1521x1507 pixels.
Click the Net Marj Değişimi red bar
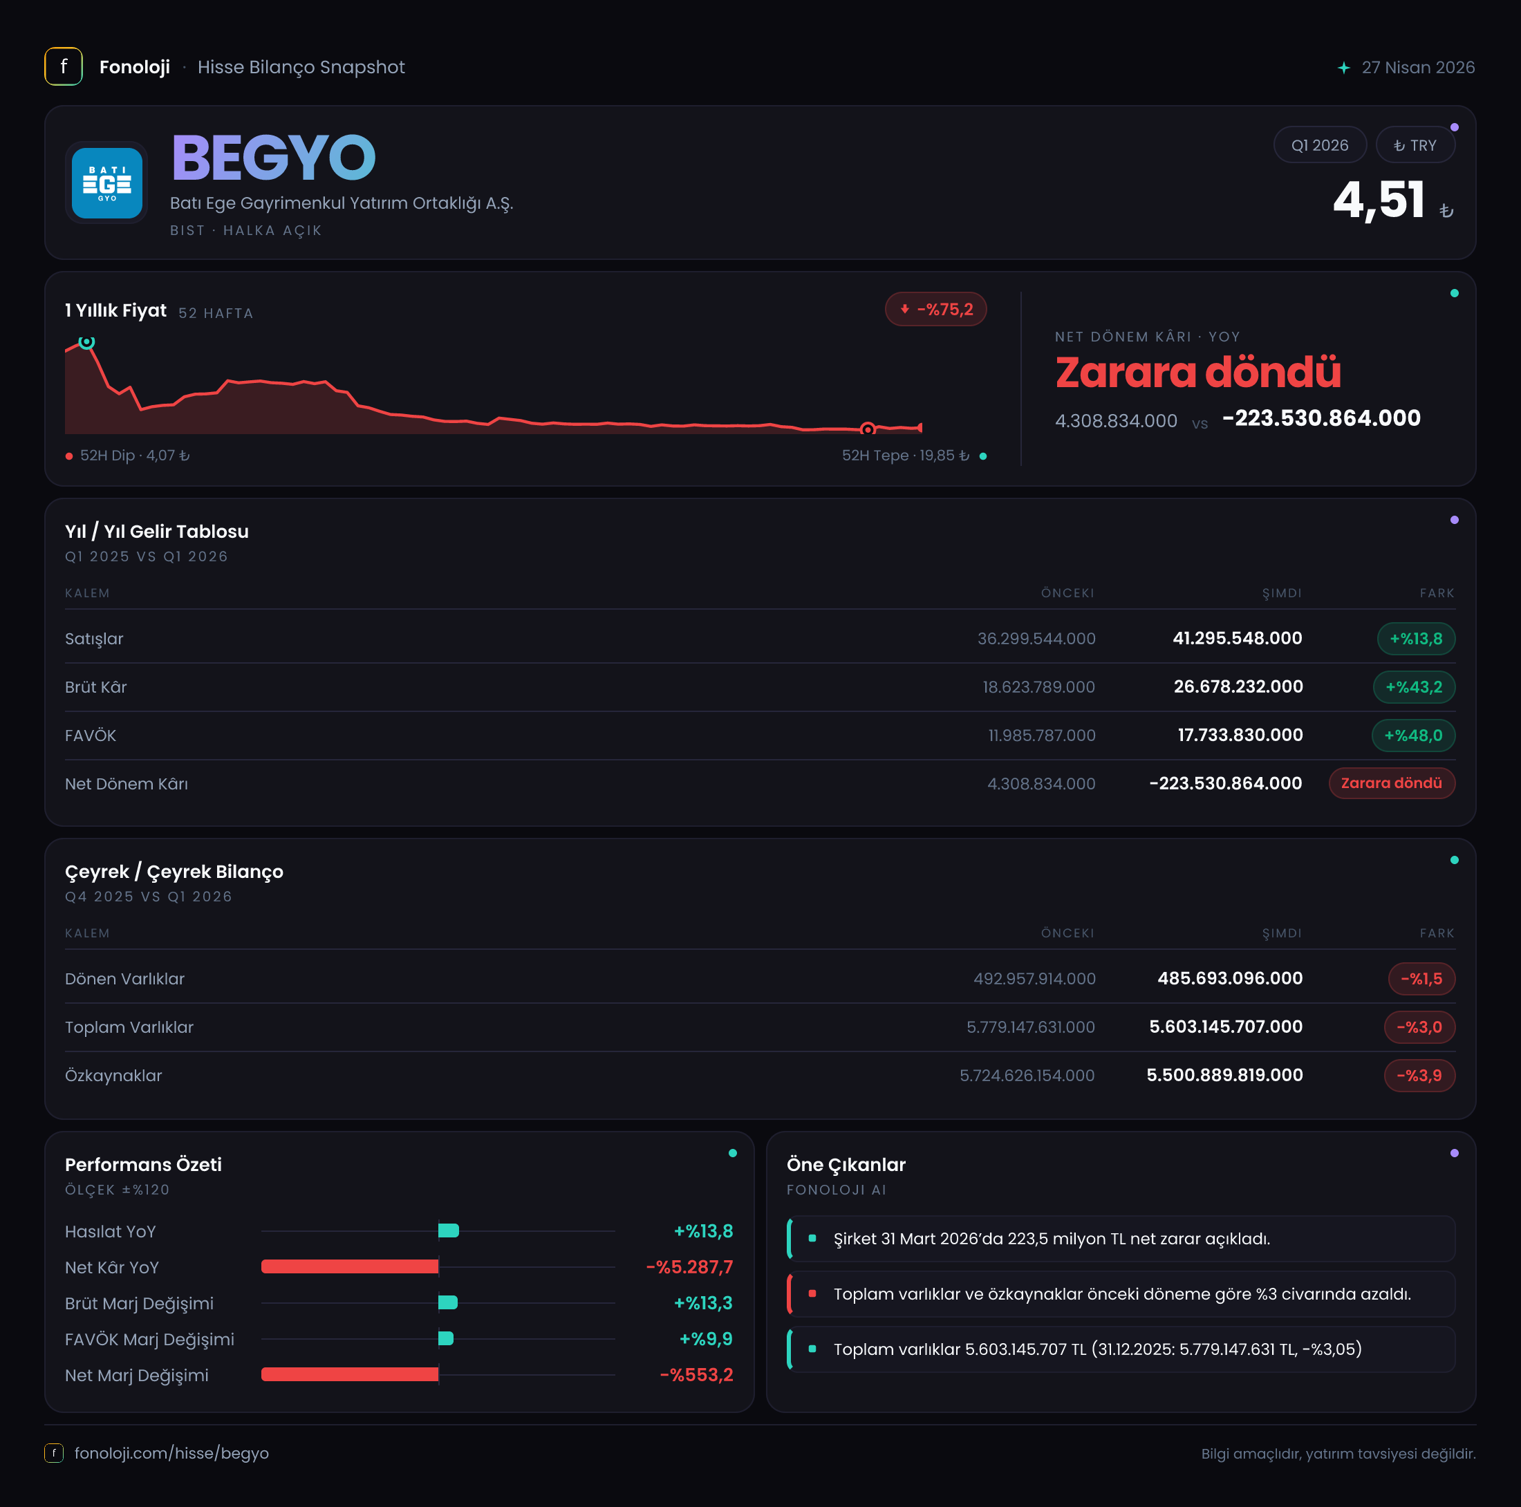[350, 1375]
